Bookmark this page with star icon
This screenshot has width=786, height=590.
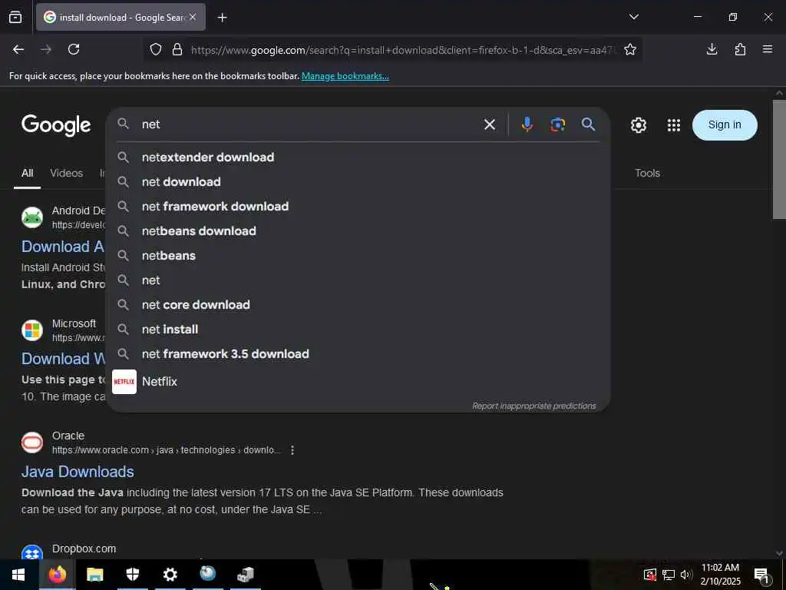[630, 49]
